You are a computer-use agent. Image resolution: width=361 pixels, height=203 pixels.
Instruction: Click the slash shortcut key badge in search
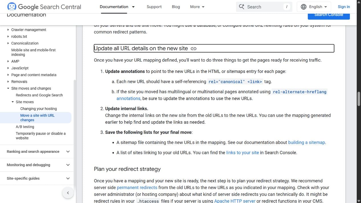287,7
